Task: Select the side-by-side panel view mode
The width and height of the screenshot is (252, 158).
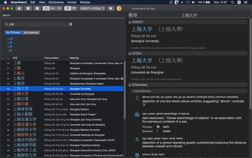Action: (x=53, y=9)
